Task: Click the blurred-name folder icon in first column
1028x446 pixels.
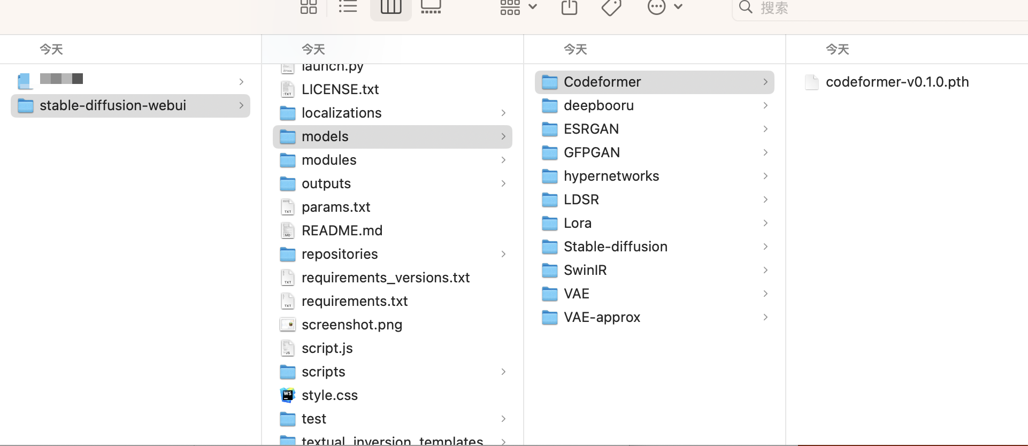Action: pos(25,81)
